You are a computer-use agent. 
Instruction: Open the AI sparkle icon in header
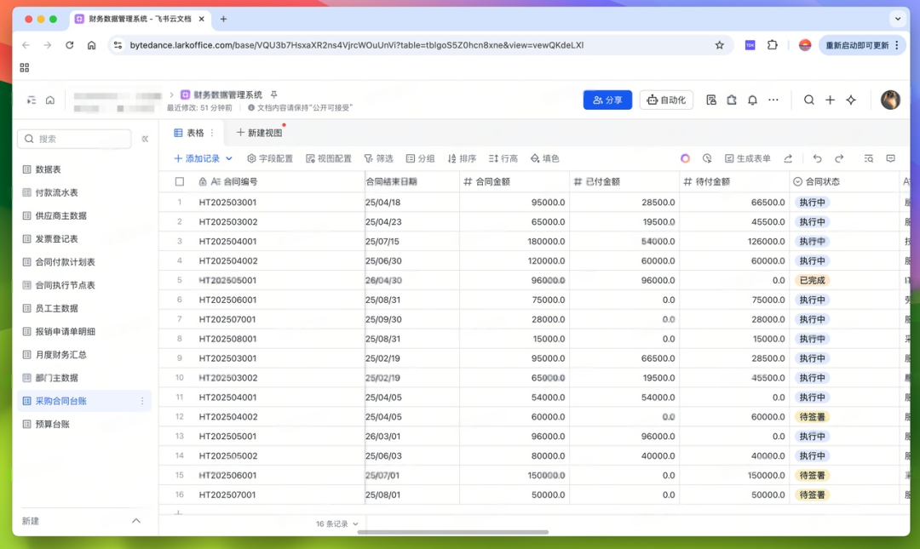point(850,100)
